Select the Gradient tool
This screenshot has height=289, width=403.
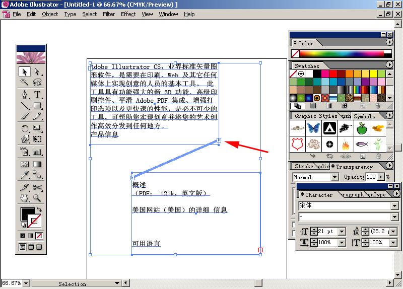37,164
